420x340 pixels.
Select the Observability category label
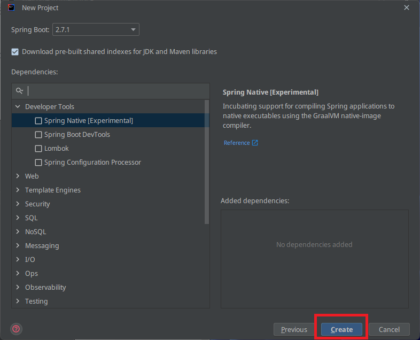45,288
